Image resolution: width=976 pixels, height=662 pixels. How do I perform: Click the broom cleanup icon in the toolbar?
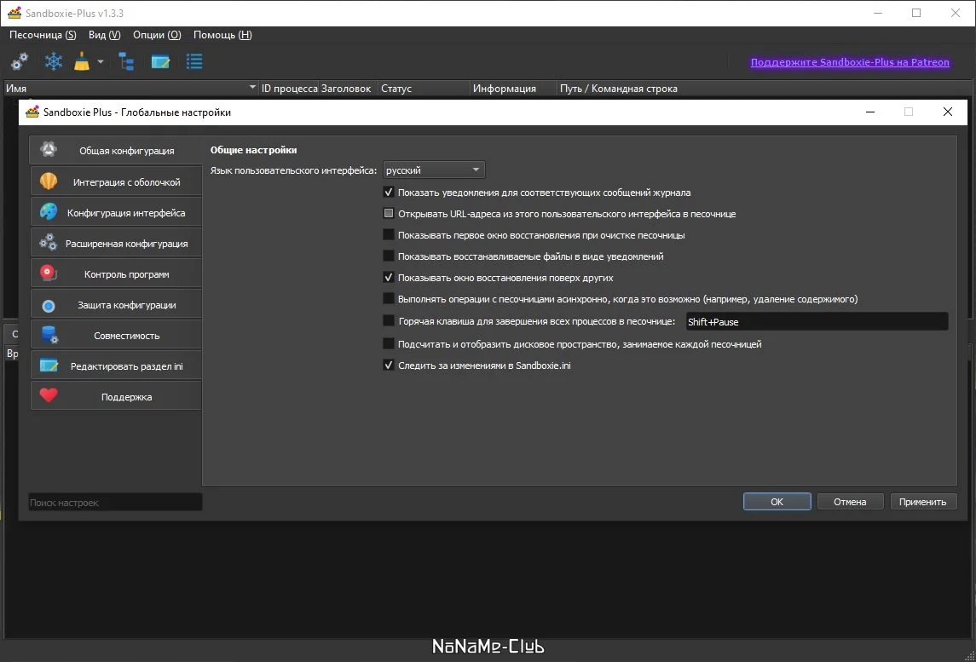click(82, 61)
